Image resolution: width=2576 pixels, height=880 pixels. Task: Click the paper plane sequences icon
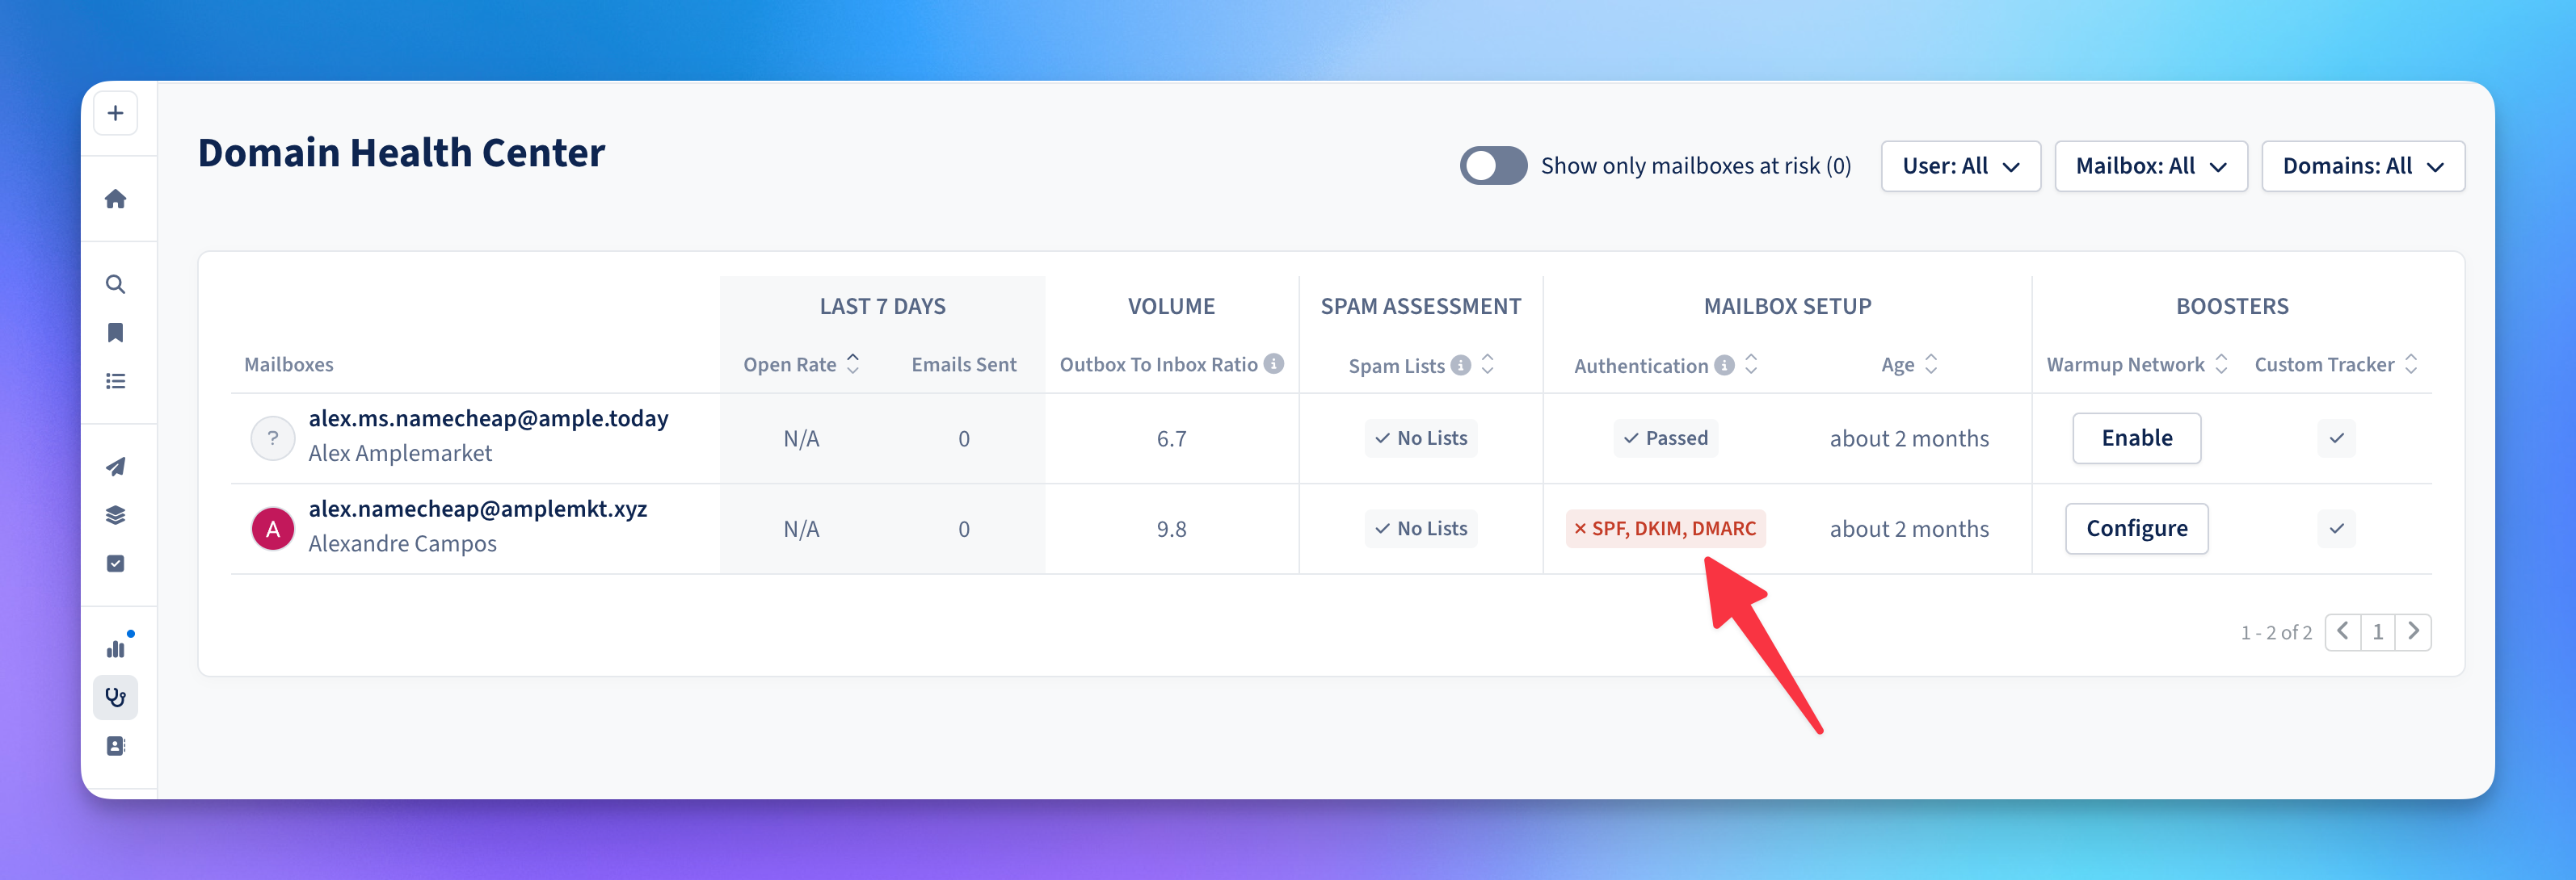point(115,467)
